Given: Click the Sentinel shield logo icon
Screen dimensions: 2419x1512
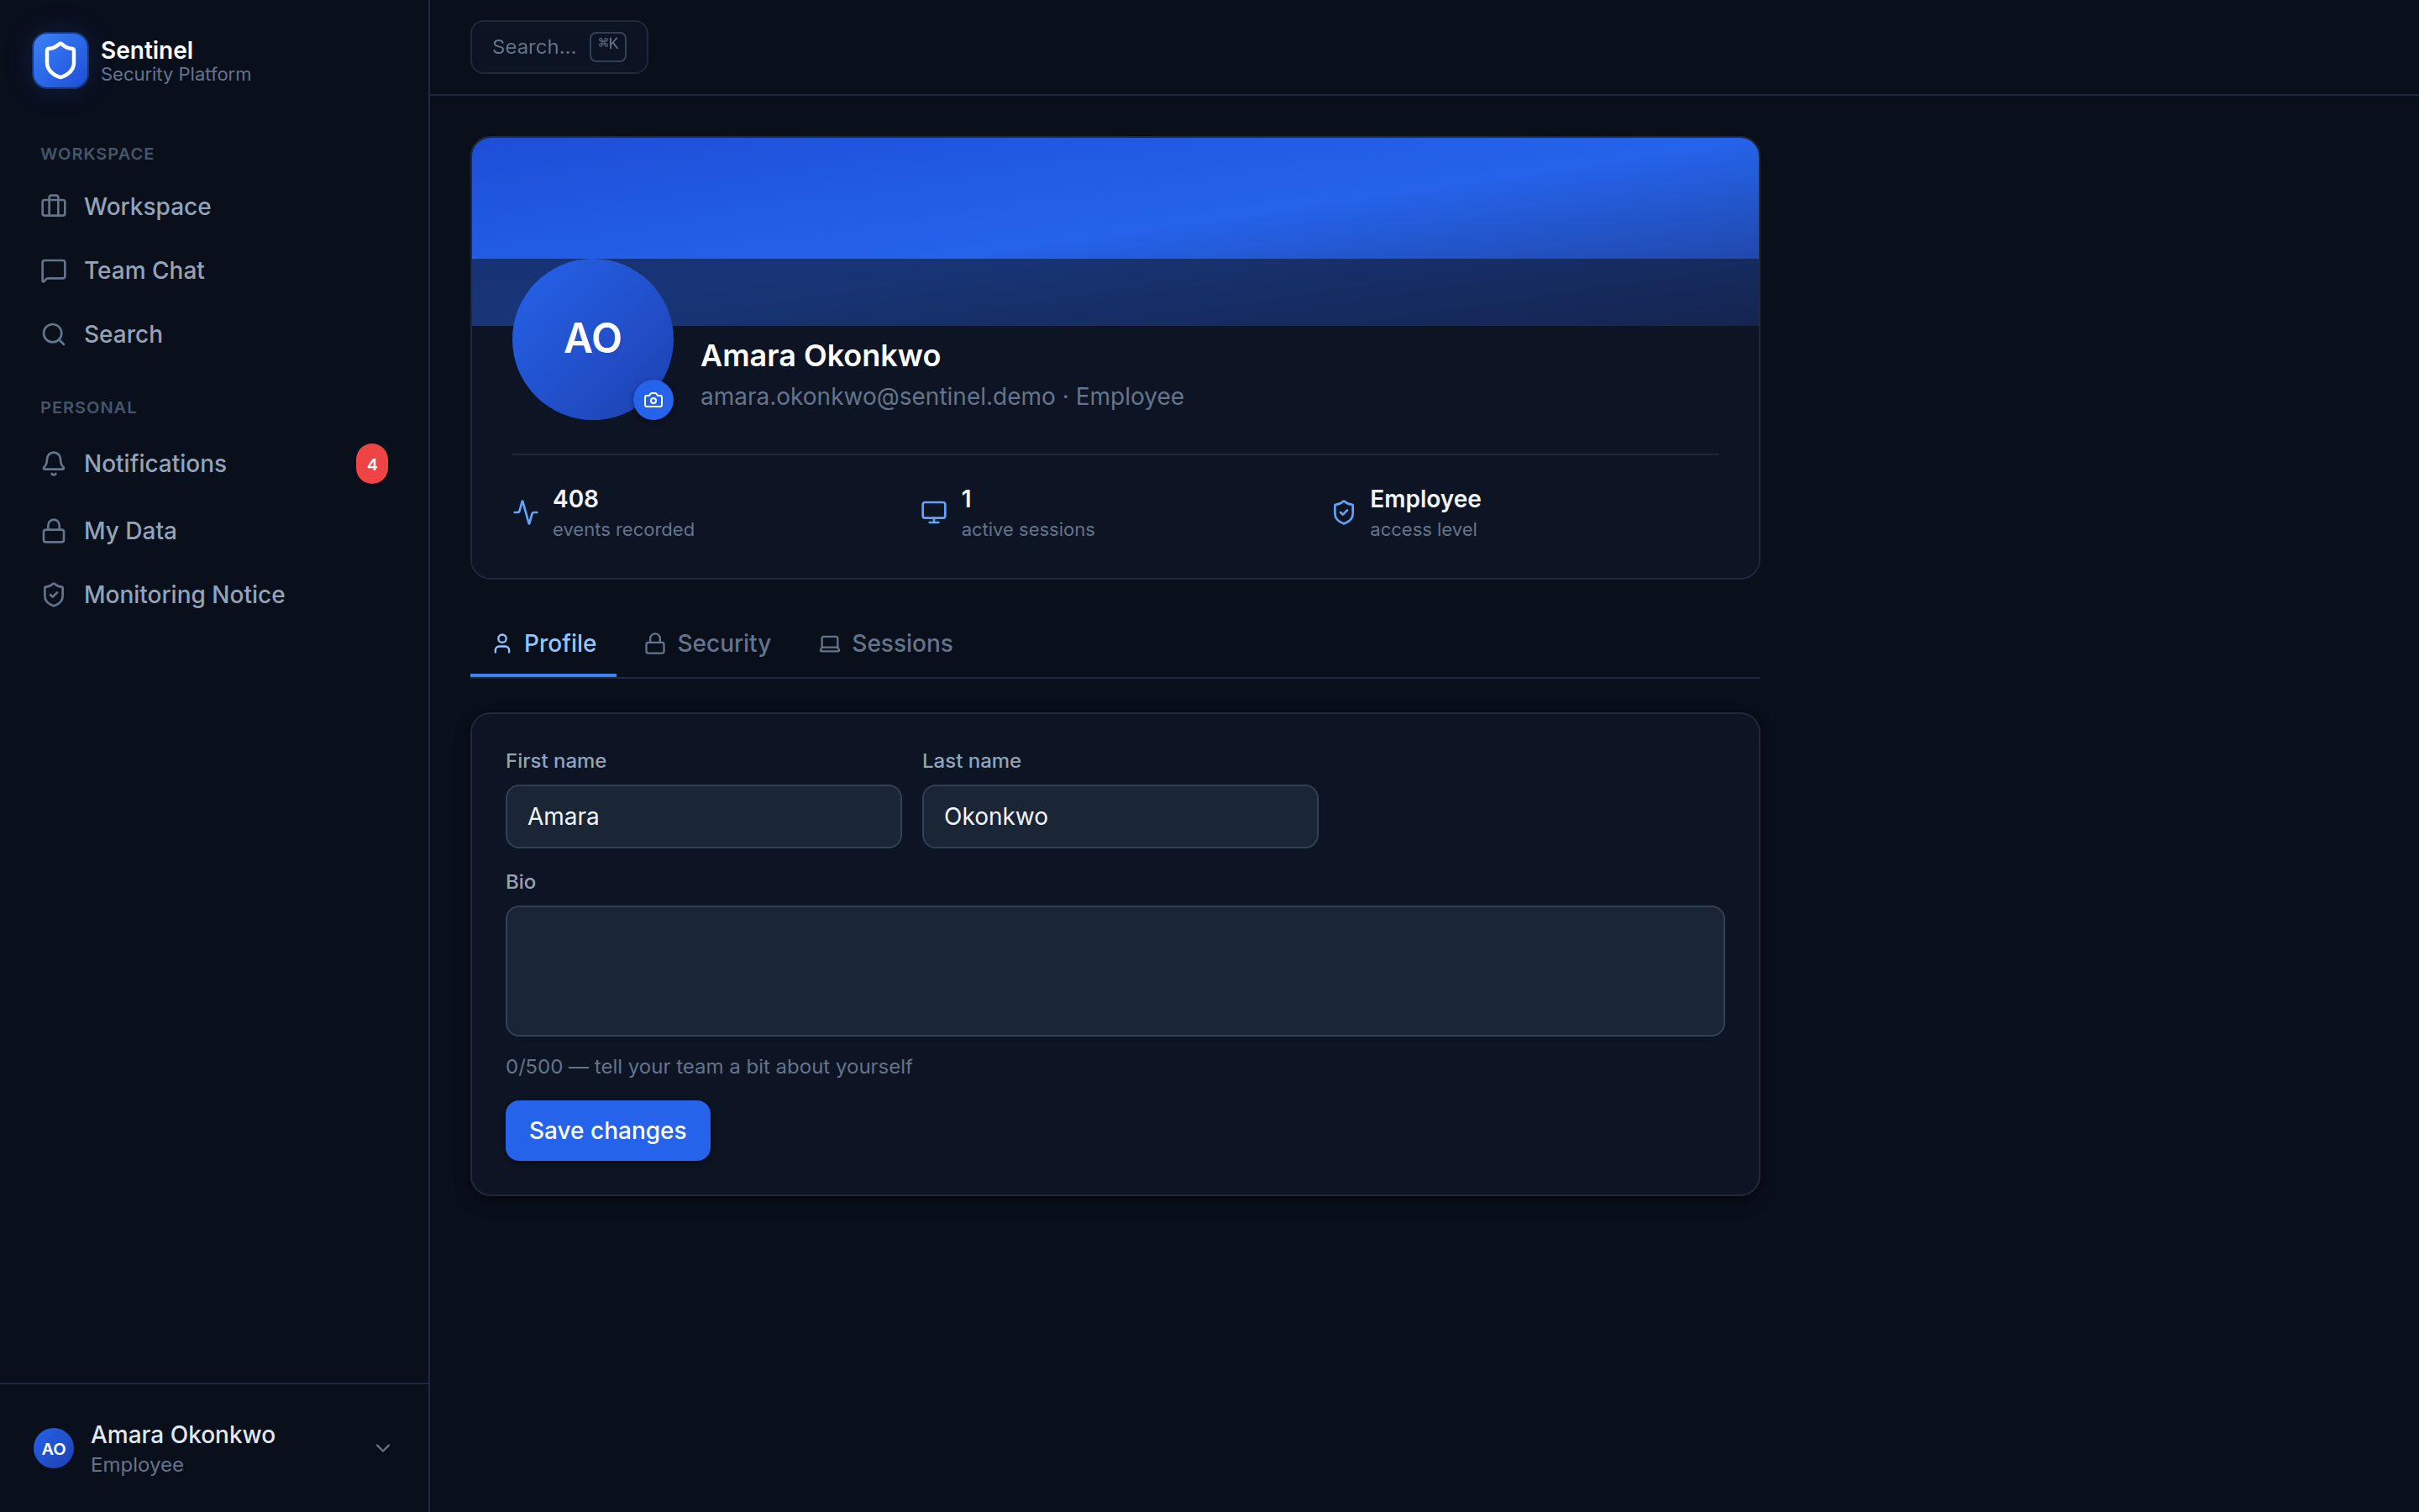Looking at the screenshot, I should tap(60, 61).
